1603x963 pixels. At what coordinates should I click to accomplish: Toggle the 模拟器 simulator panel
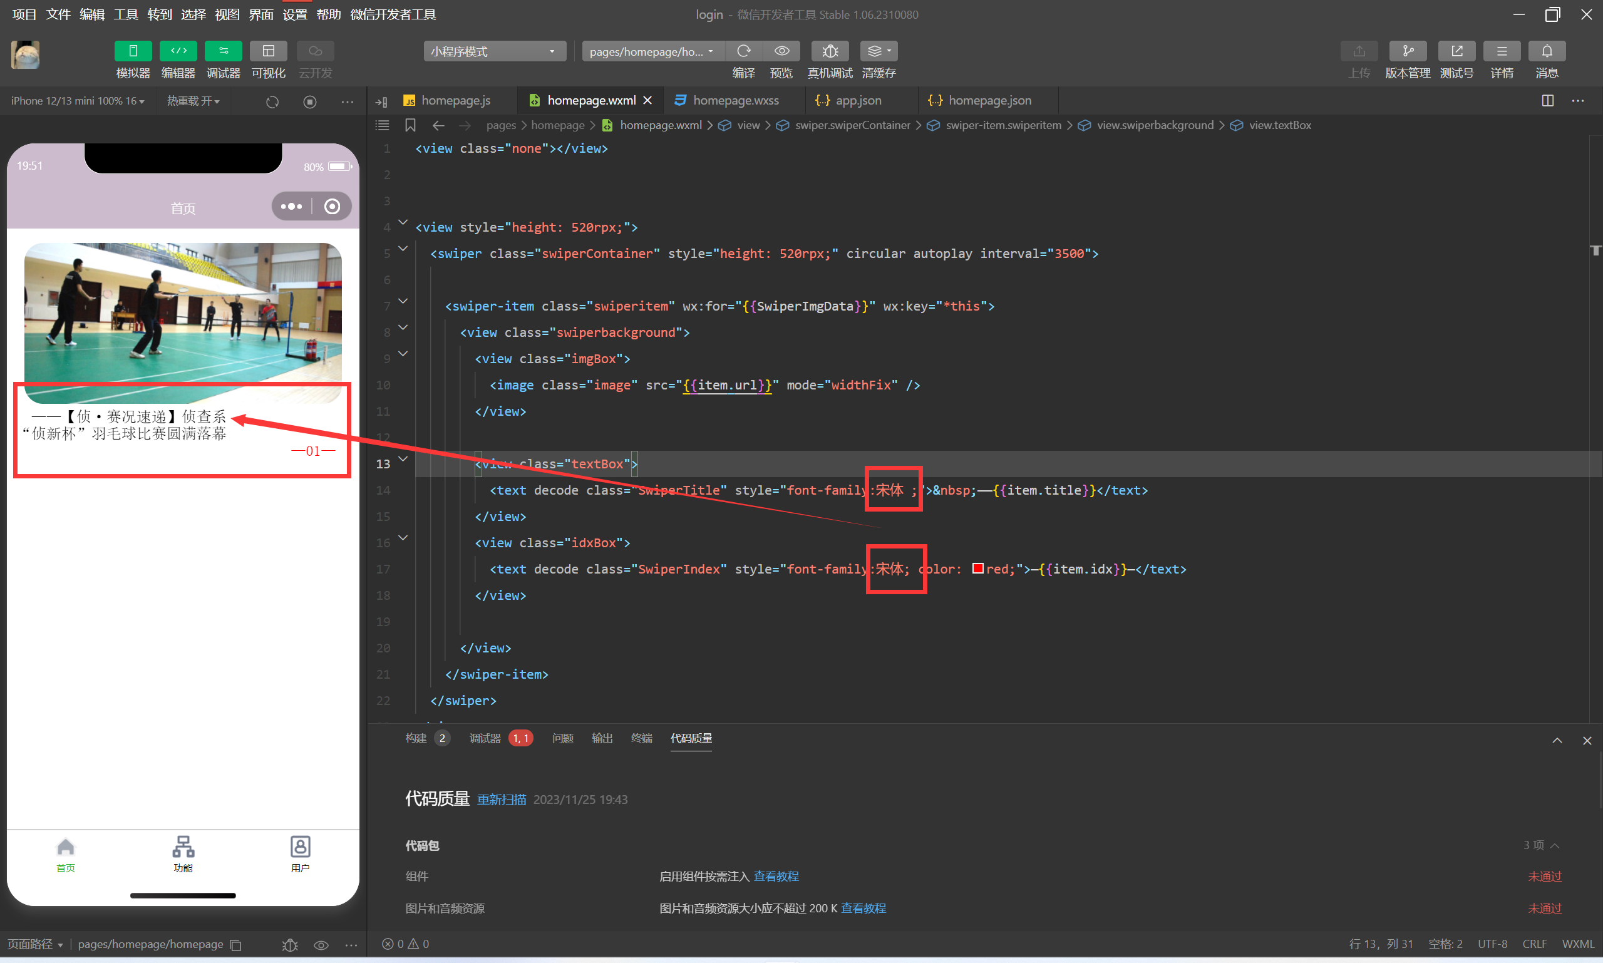[x=133, y=51]
